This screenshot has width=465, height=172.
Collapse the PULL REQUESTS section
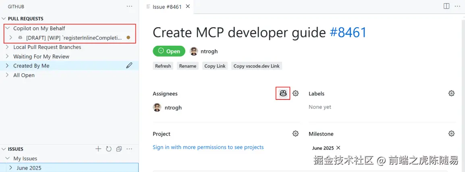pyautogui.click(x=4, y=18)
